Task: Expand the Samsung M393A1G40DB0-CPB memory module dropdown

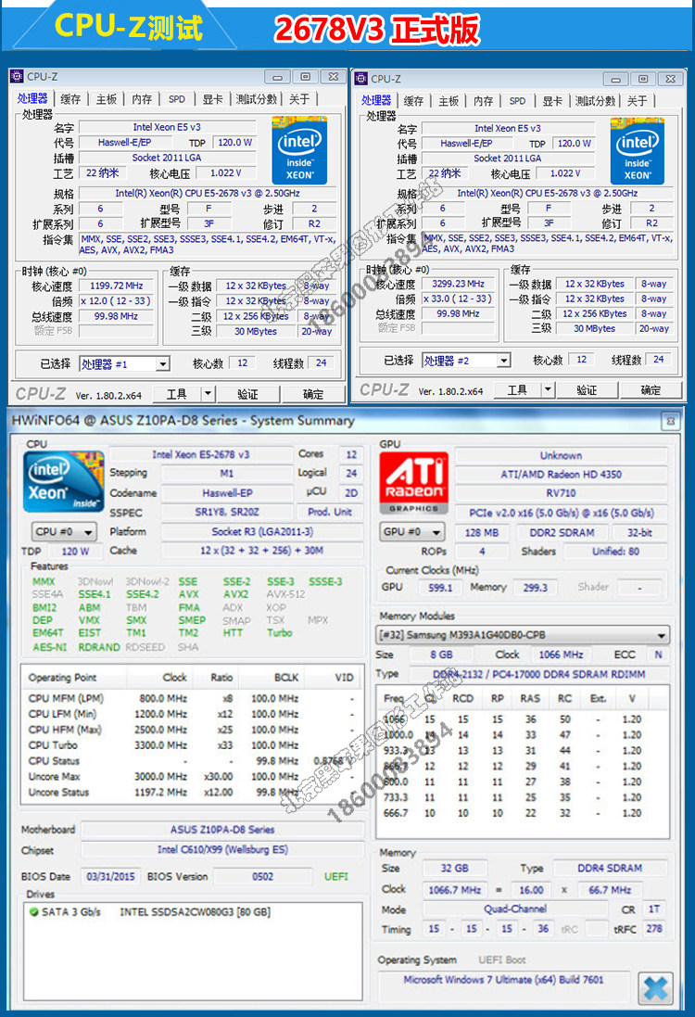Action: [x=662, y=635]
